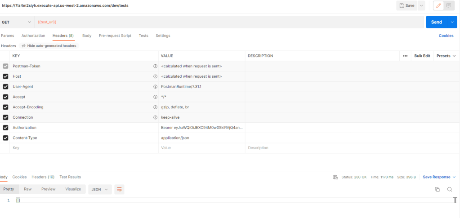Open the Test Results response tab
The image size is (460, 218).
pyautogui.click(x=70, y=177)
